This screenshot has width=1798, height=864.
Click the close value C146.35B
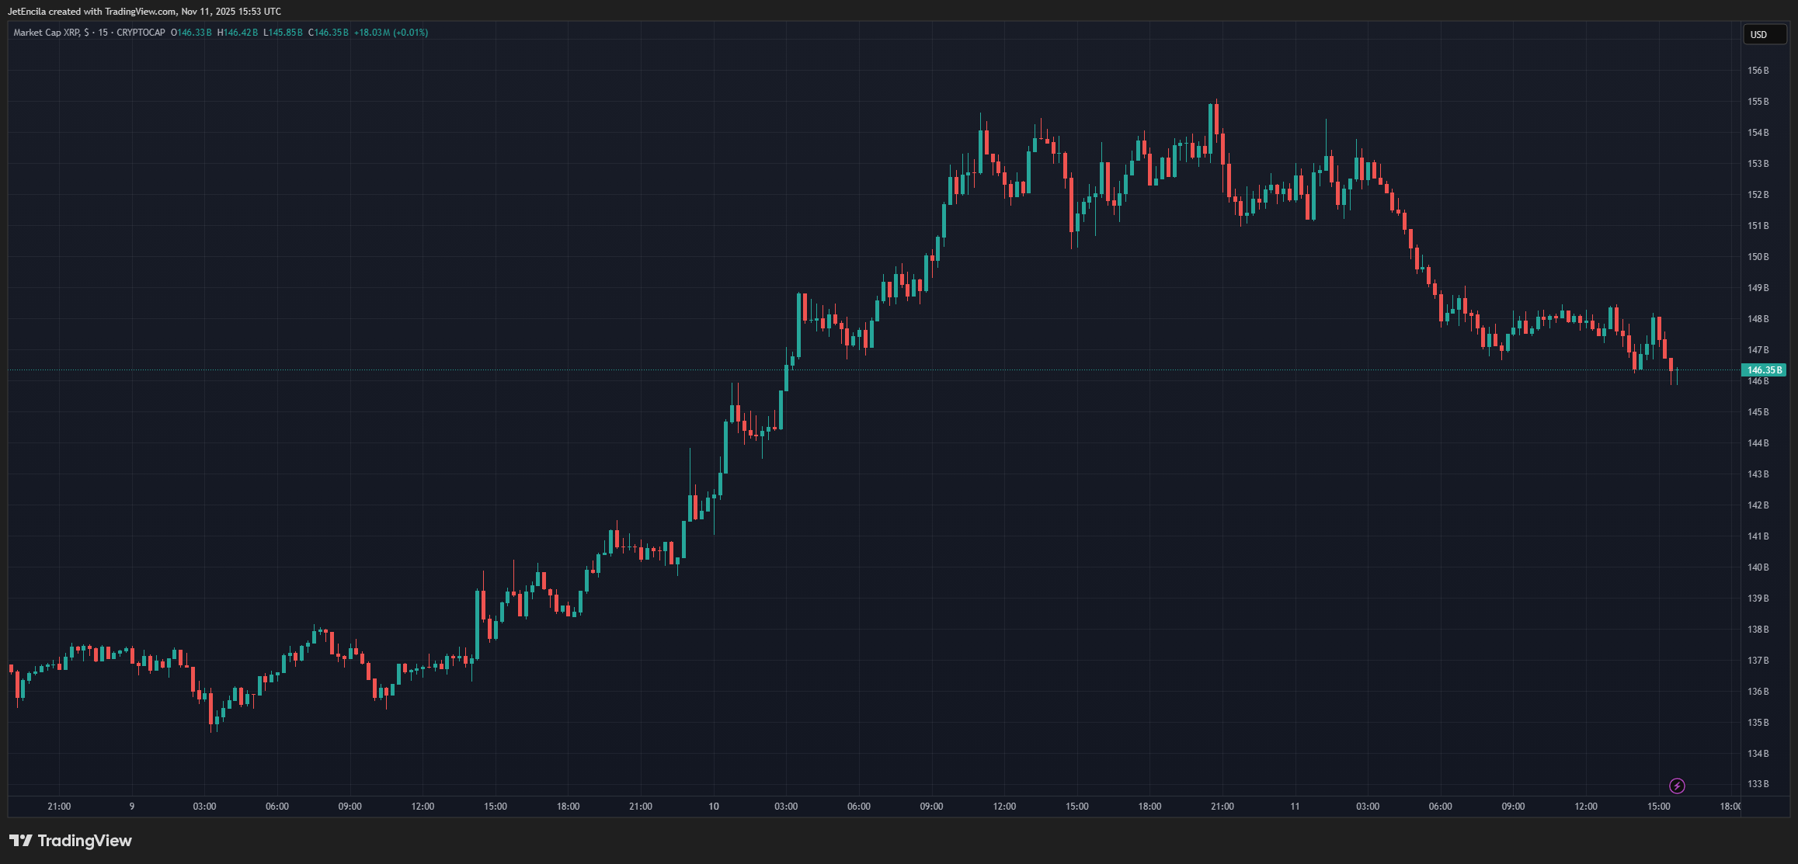[328, 33]
